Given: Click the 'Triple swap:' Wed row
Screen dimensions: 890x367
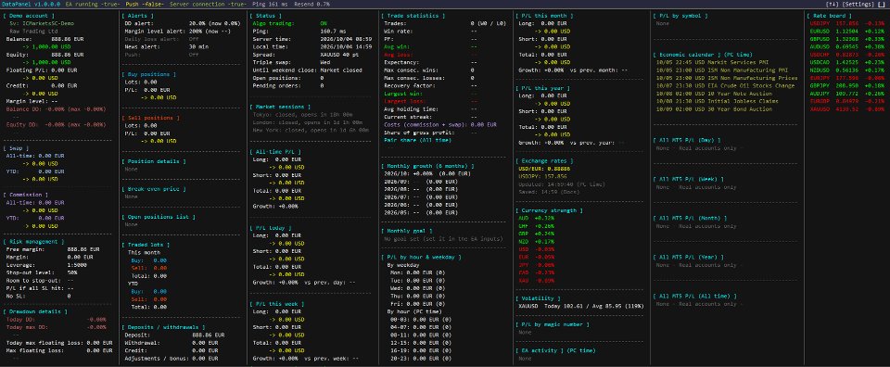Looking at the screenshot, I should 292,62.
